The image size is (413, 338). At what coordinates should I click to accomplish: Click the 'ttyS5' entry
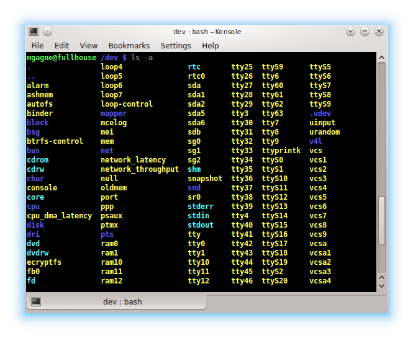pos(320,68)
